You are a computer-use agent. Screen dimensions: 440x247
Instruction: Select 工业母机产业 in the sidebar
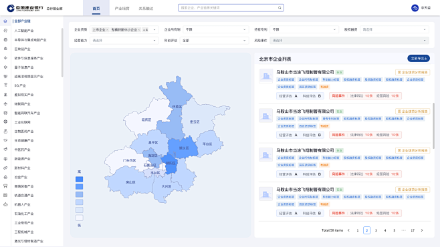pyautogui.click(x=24, y=223)
